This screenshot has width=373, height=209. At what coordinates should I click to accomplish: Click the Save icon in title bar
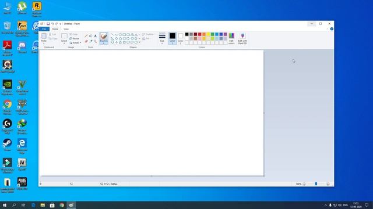pos(48,24)
